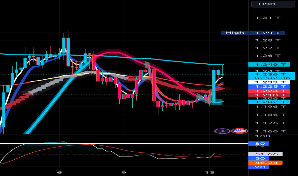Image resolution: width=298 pixels, height=176 pixels.
Task: Click the 1.176 T price scale value
Action: 270,123
